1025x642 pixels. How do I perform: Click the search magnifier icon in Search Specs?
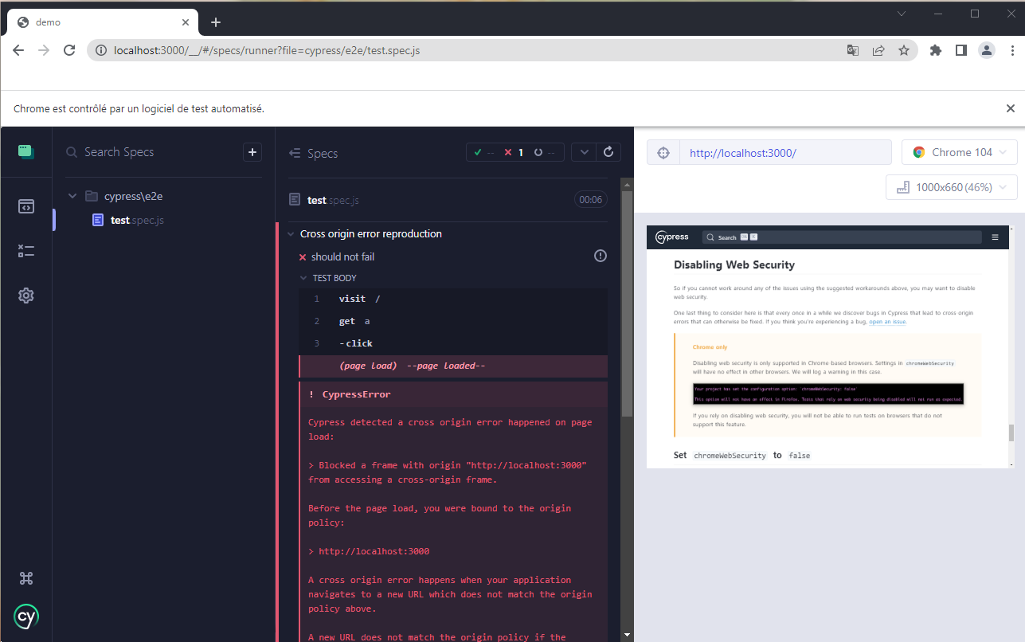tap(72, 152)
